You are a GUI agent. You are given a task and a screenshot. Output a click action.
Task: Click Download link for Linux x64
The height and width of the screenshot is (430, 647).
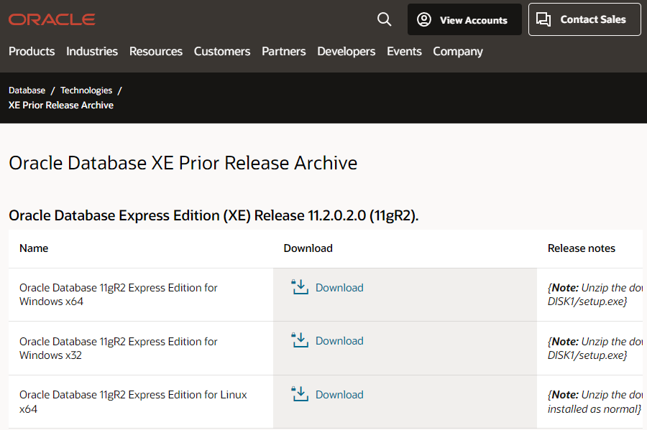pos(339,395)
